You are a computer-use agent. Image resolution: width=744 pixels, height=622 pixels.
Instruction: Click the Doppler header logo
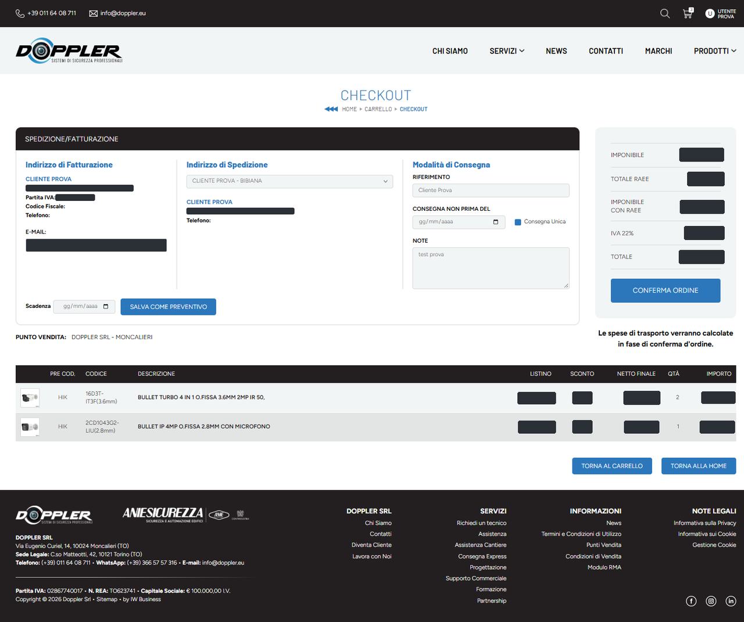[69, 51]
